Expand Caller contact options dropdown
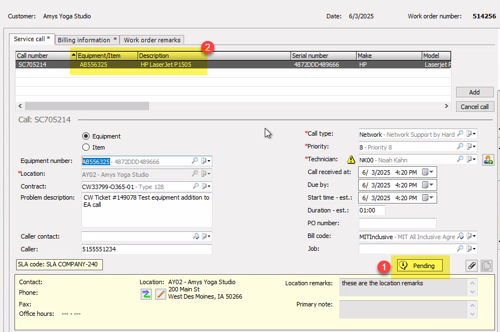The height and width of the screenshot is (332, 500). point(206,236)
